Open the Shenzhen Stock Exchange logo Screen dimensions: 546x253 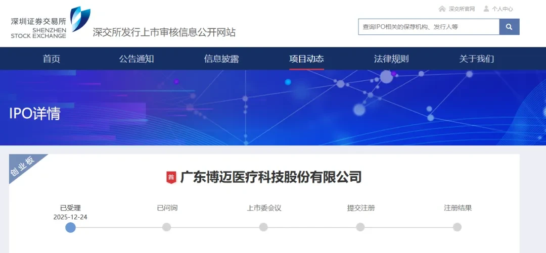click(51, 22)
